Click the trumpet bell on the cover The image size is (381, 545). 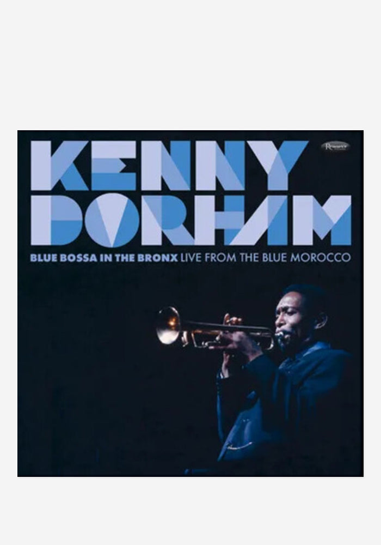click(x=168, y=326)
